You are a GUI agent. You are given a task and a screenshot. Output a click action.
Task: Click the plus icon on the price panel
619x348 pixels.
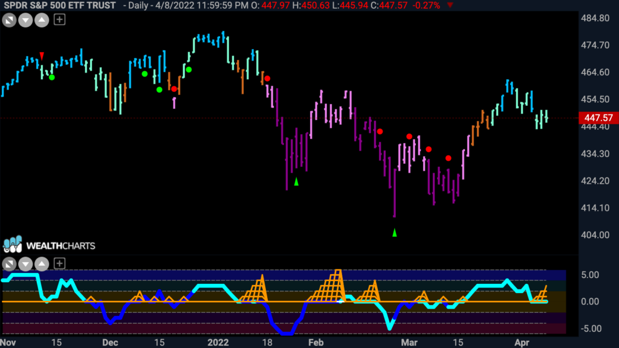point(59,19)
